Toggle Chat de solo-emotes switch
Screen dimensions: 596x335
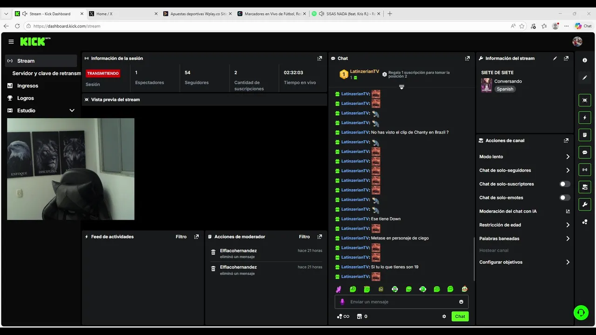(x=565, y=198)
